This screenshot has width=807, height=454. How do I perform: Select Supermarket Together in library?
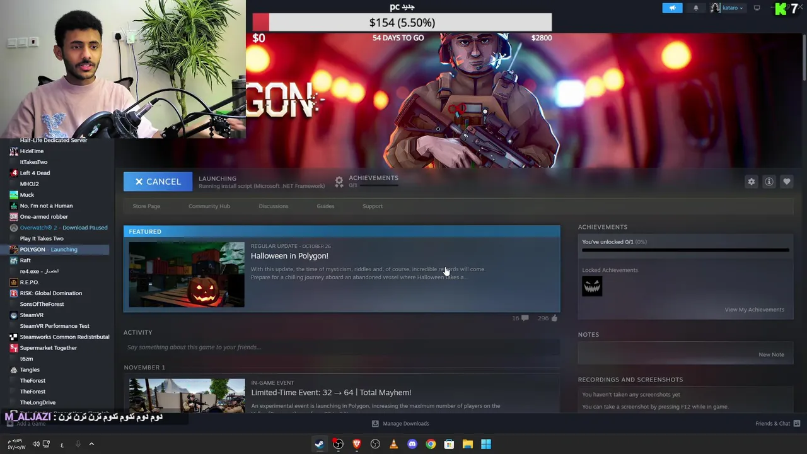[48, 348]
